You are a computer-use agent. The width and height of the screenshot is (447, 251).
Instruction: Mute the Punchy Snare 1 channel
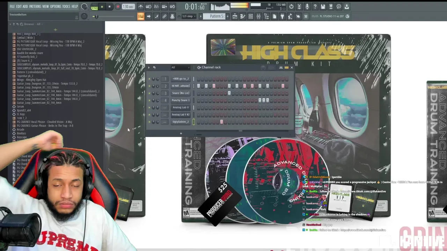pos(149,100)
